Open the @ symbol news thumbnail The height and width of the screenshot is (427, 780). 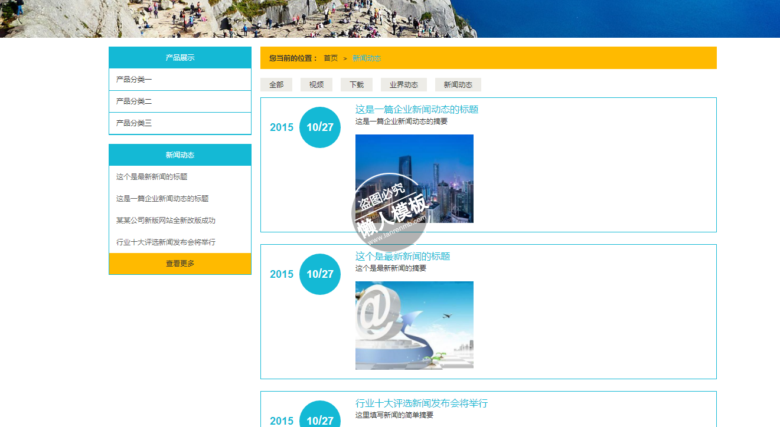[x=414, y=325]
